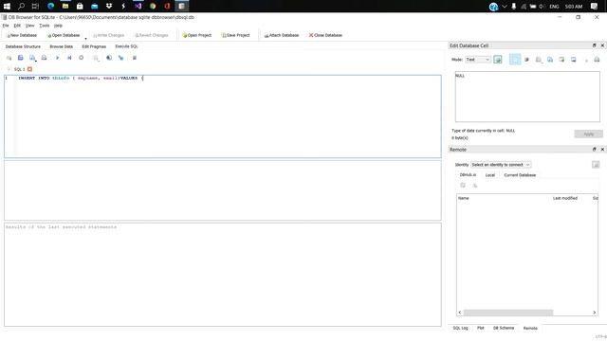Comment or uncomment SQL line icon
The width and height of the screenshot is (607, 341).
tap(135, 58)
